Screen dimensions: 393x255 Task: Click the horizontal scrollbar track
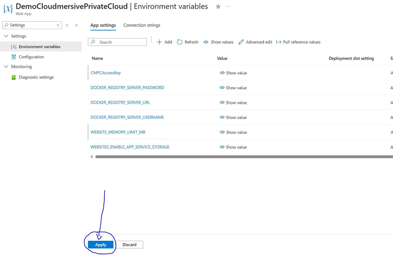pyautogui.click(x=244, y=157)
